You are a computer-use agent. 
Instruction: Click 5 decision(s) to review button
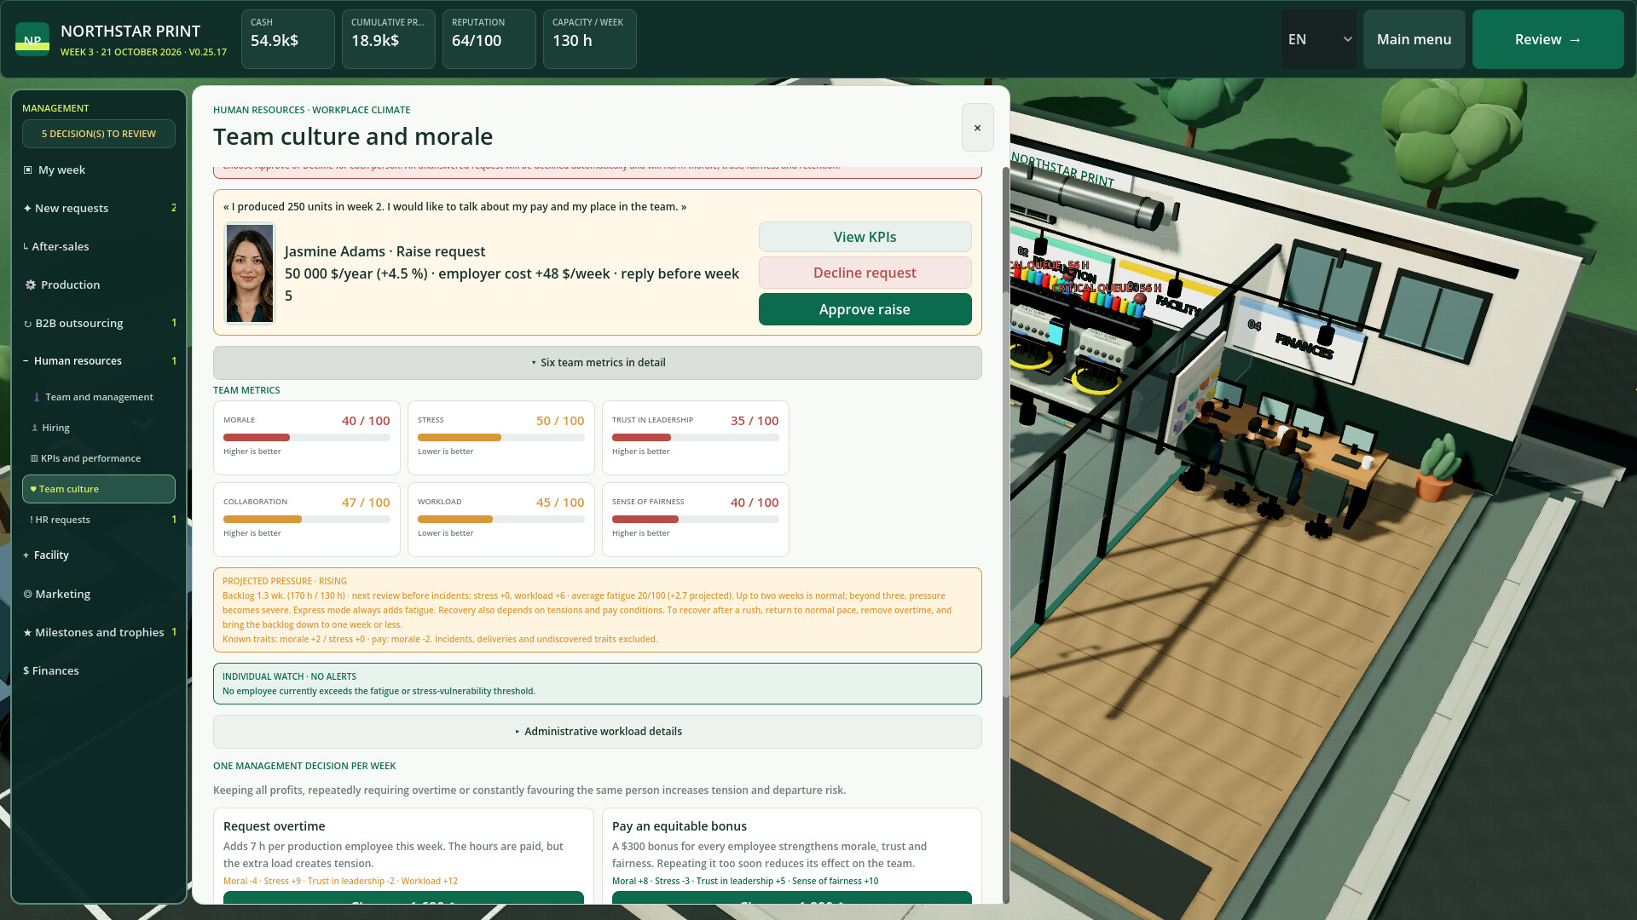click(99, 134)
